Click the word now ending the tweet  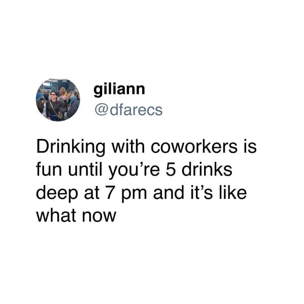[x=99, y=217]
